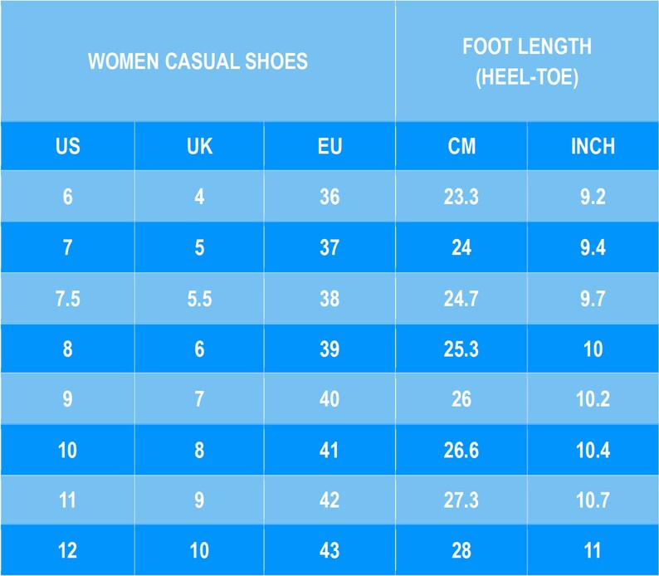Screen dimensions: 659x576
Task: Click US size 7.5 cell
Action: click(x=68, y=299)
